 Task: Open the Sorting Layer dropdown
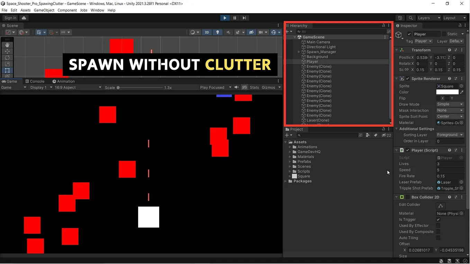(450, 135)
